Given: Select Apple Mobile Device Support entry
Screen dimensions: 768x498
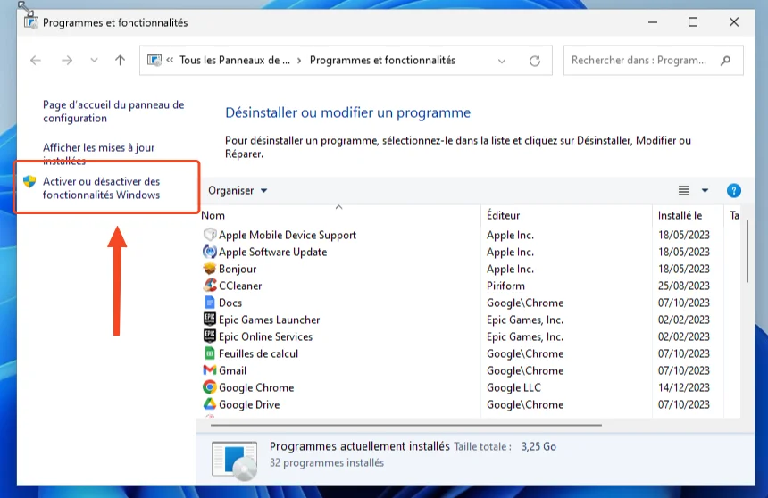Looking at the screenshot, I should [287, 235].
